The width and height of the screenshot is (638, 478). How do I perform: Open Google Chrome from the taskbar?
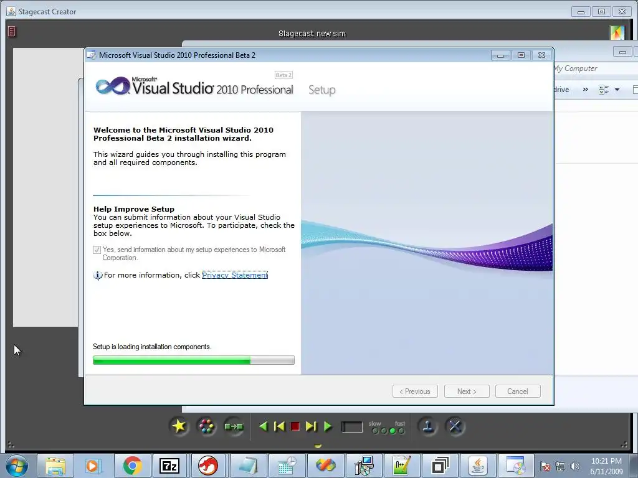pos(132,466)
